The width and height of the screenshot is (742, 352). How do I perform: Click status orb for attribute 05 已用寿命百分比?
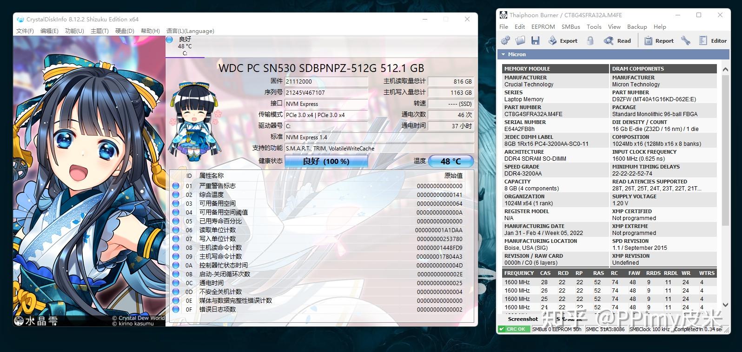tap(176, 221)
